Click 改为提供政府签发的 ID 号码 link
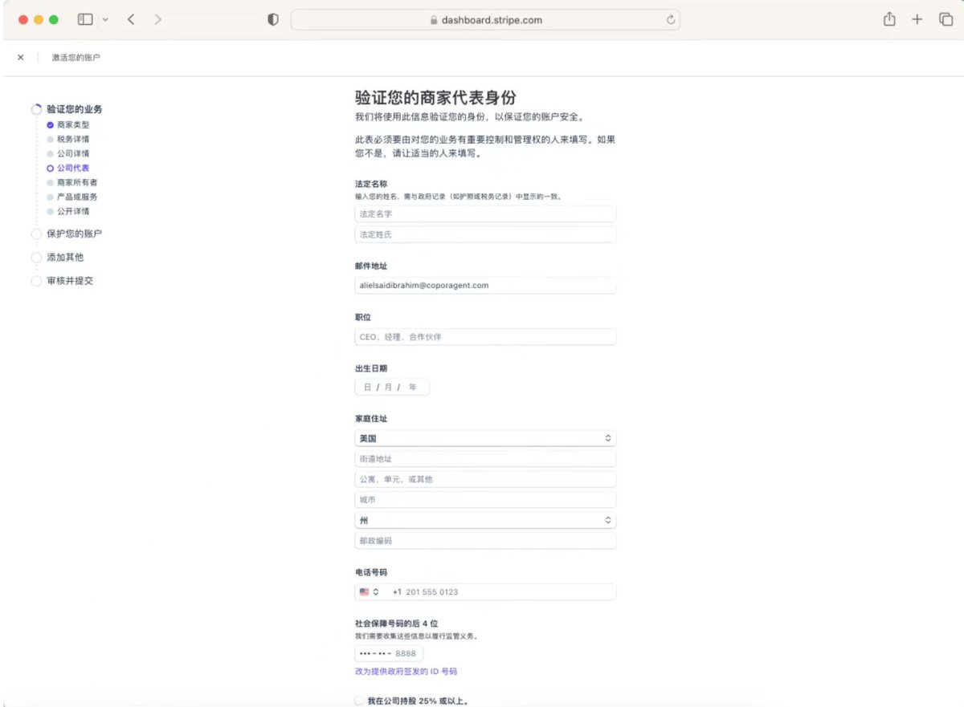 coord(406,672)
